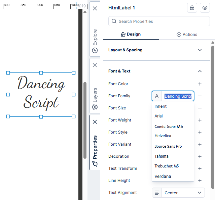Click the Font Family label

click(x=119, y=96)
